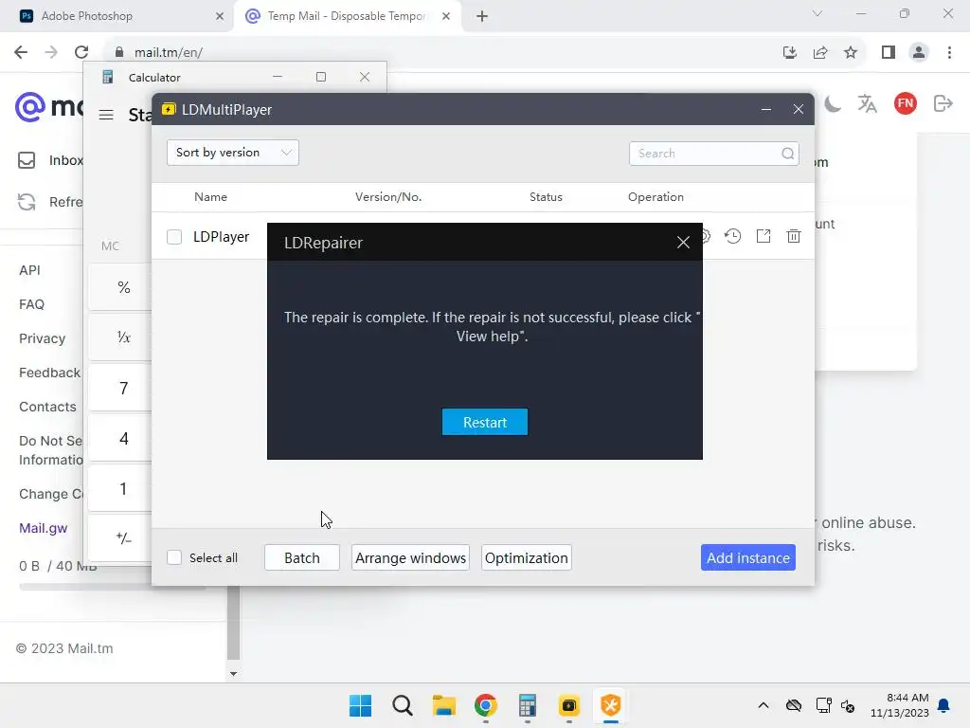Click the FN account avatar on Mail.tm
Image resolution: width=970 pixels, height=728 pixels.
(x=905, y=103)
